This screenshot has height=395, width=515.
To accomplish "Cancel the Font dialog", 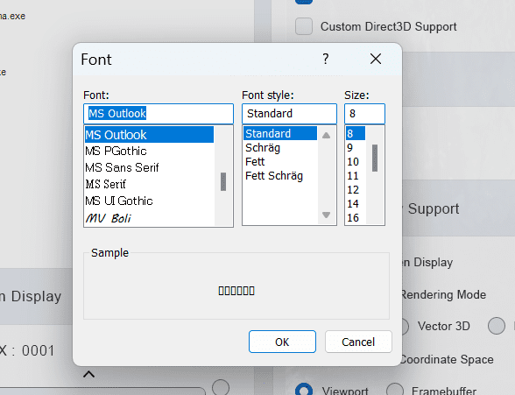I will point(358,342).
